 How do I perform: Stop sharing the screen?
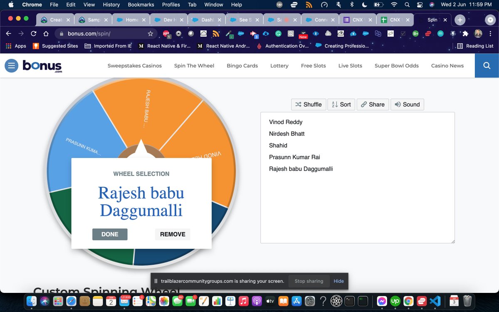click(x=309, y=281)
